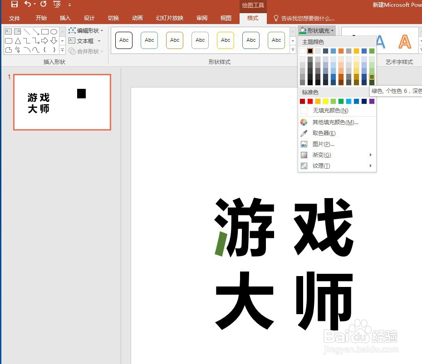Pick the elbow connector shape
Screen dimensions: 422x364
point(27,41)
